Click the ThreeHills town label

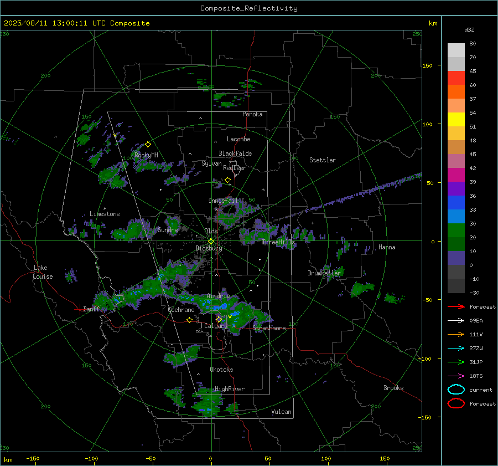point(278,242)
